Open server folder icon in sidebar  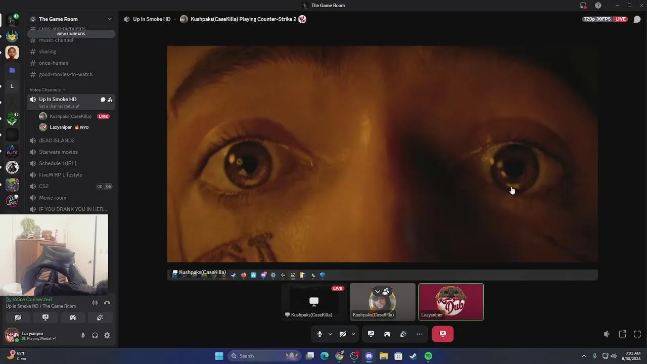[12, 70]
